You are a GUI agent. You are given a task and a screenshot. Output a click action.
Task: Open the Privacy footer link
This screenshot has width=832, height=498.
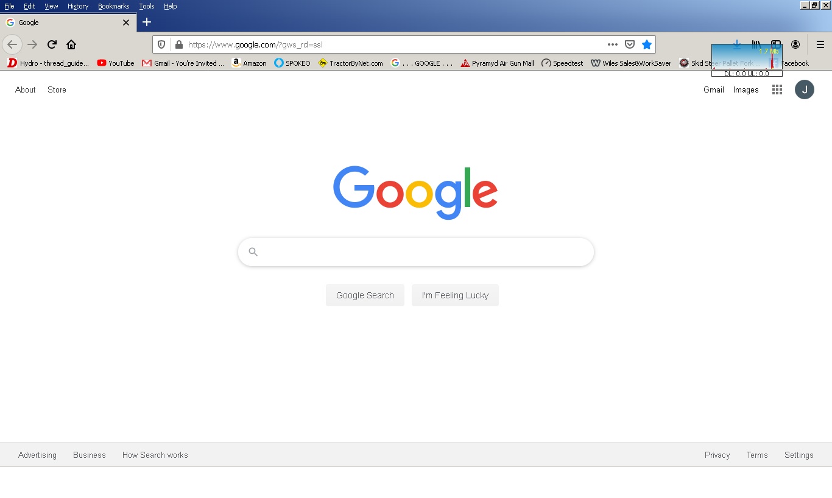pyautogui.click(x=717, y=455)
